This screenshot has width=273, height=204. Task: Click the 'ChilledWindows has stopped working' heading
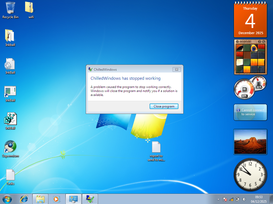(x=125, y=78)
